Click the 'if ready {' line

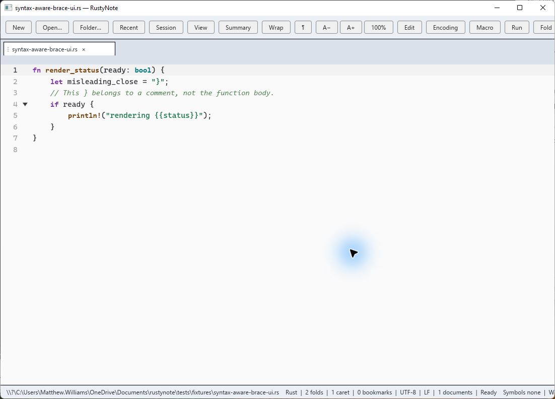72,104
